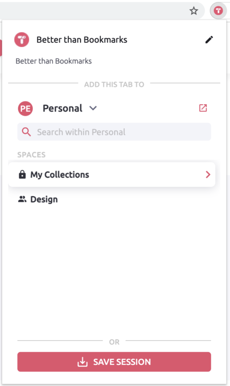The height and width of the screenshot is (386, 230).
Task: Select the My Collections space
Action: 59,175
